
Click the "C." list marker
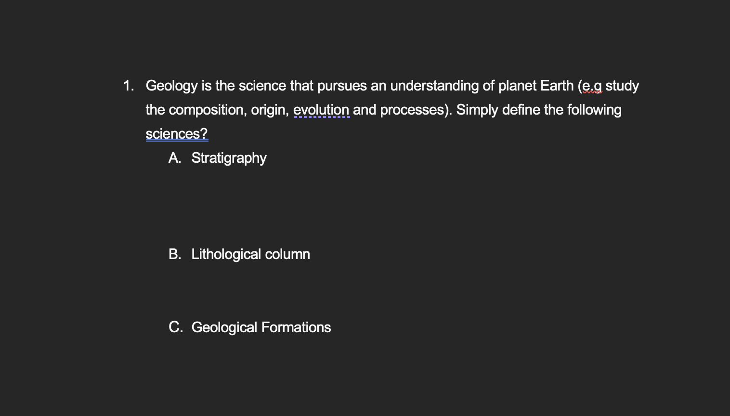(176, 327)
